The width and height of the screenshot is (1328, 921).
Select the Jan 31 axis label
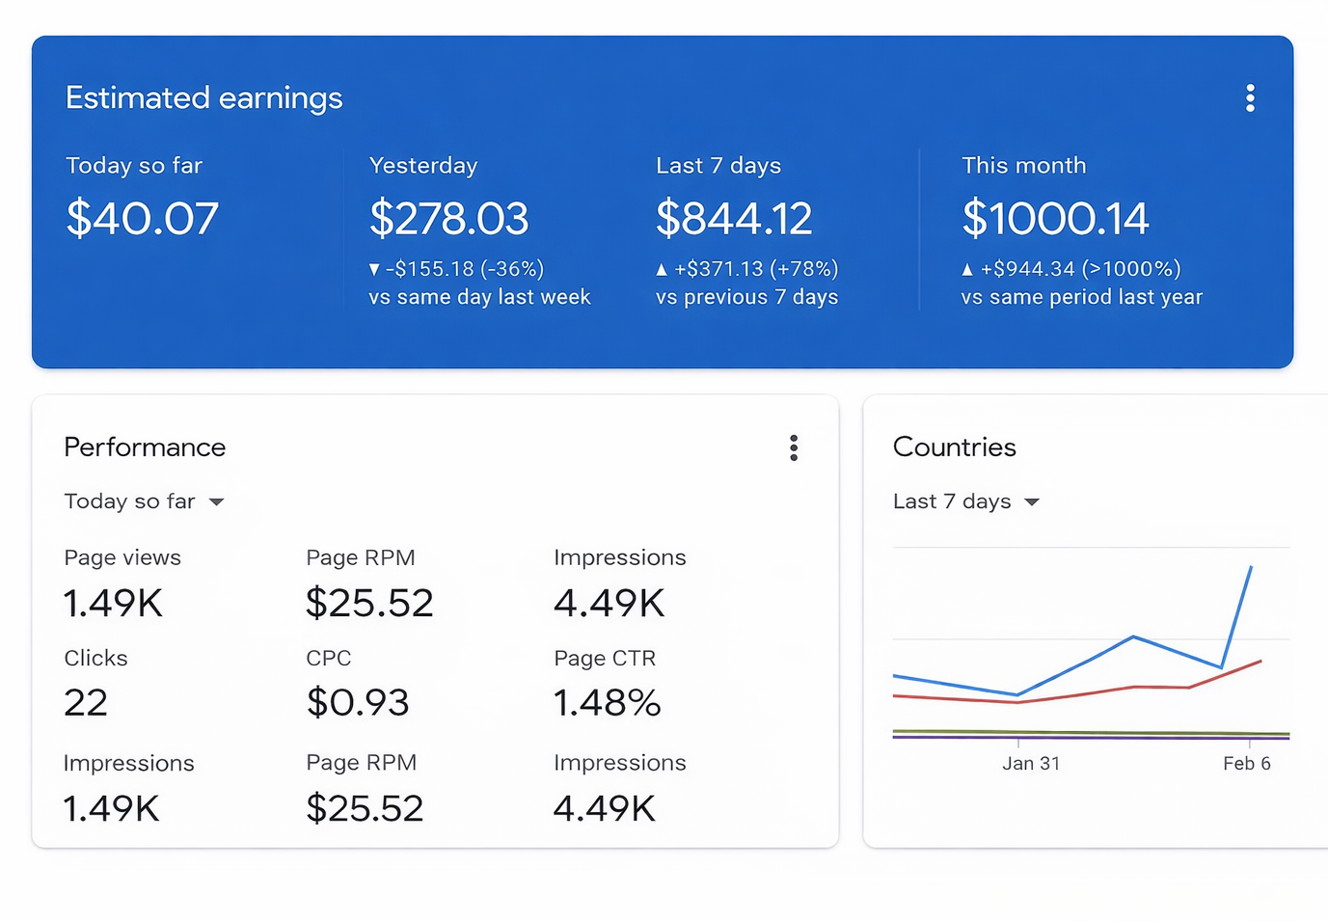[x=1030, y=764]
